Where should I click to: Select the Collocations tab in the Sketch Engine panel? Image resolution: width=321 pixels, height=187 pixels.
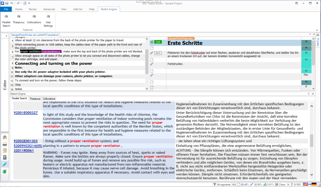tap(49, 99)
